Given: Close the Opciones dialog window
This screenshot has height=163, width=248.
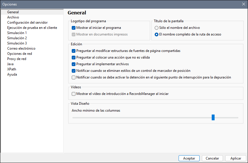Looking at the screenshot, I should 243,4.
